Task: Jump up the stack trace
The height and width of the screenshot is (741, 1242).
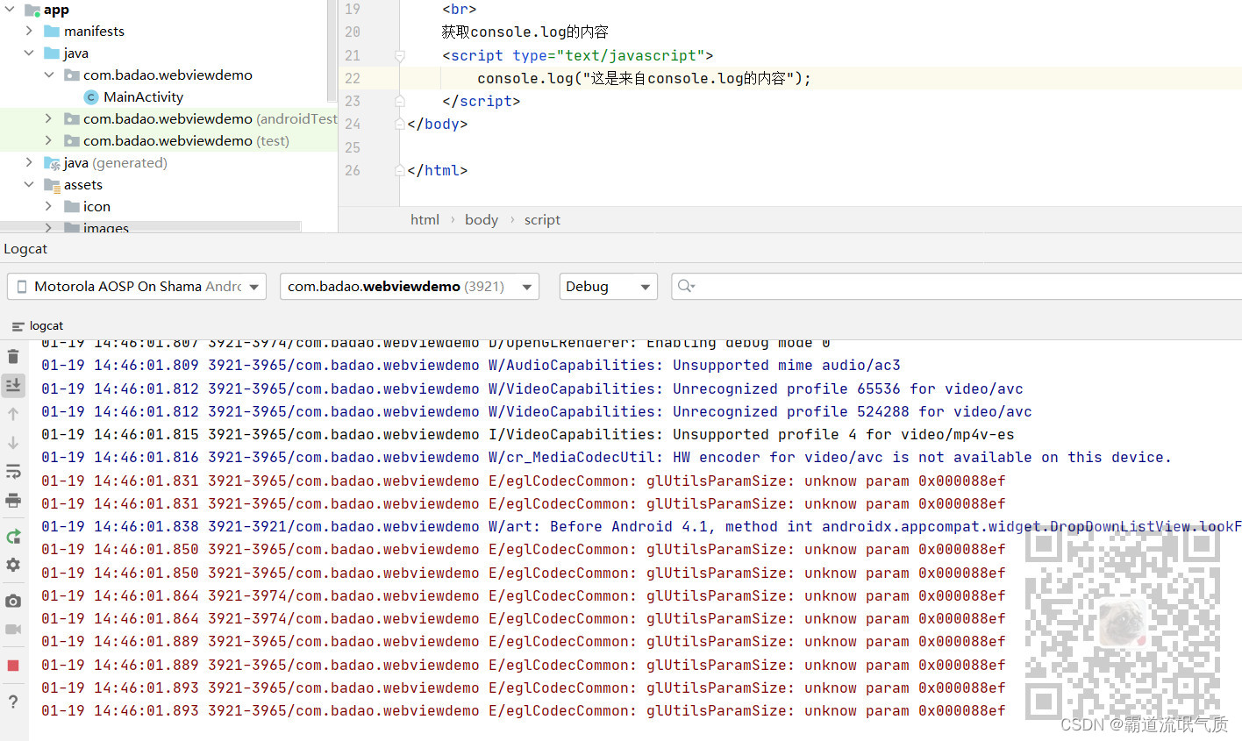Action: tap(12, 412)
